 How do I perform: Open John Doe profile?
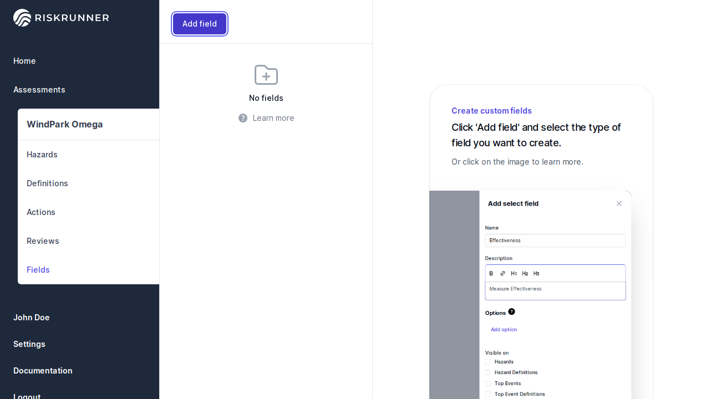pos(32,318)
